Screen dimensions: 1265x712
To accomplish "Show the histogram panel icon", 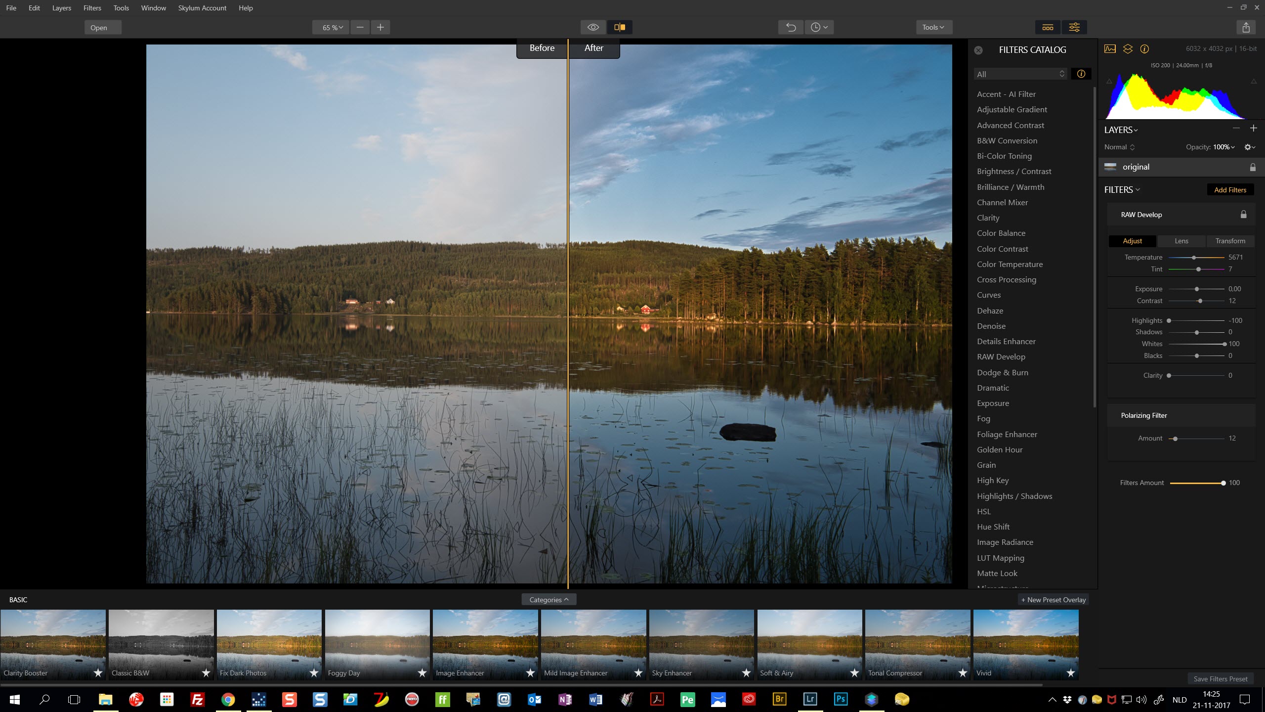I will [x=1110, y=48].
